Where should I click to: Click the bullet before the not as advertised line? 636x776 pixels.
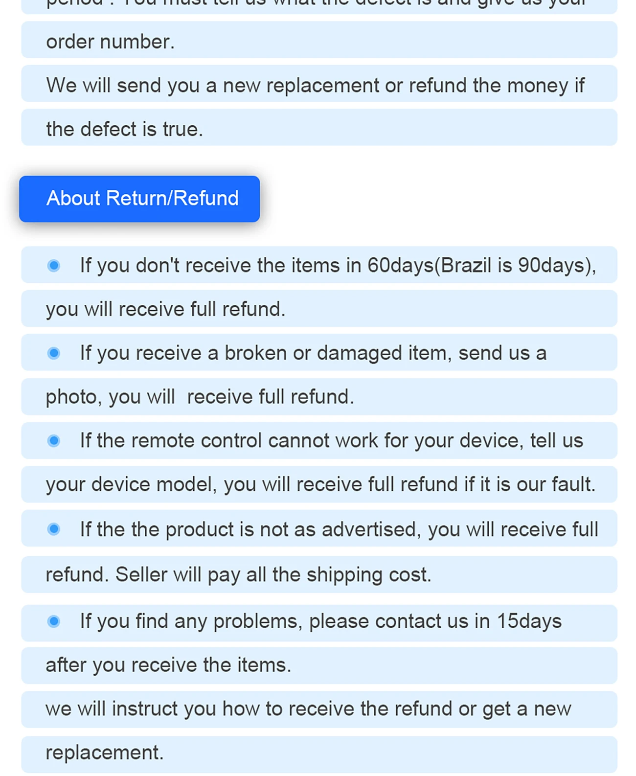[54, 529]
